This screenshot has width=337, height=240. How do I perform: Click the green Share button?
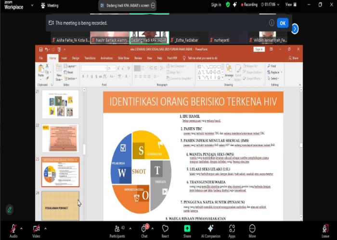point(187,229)
